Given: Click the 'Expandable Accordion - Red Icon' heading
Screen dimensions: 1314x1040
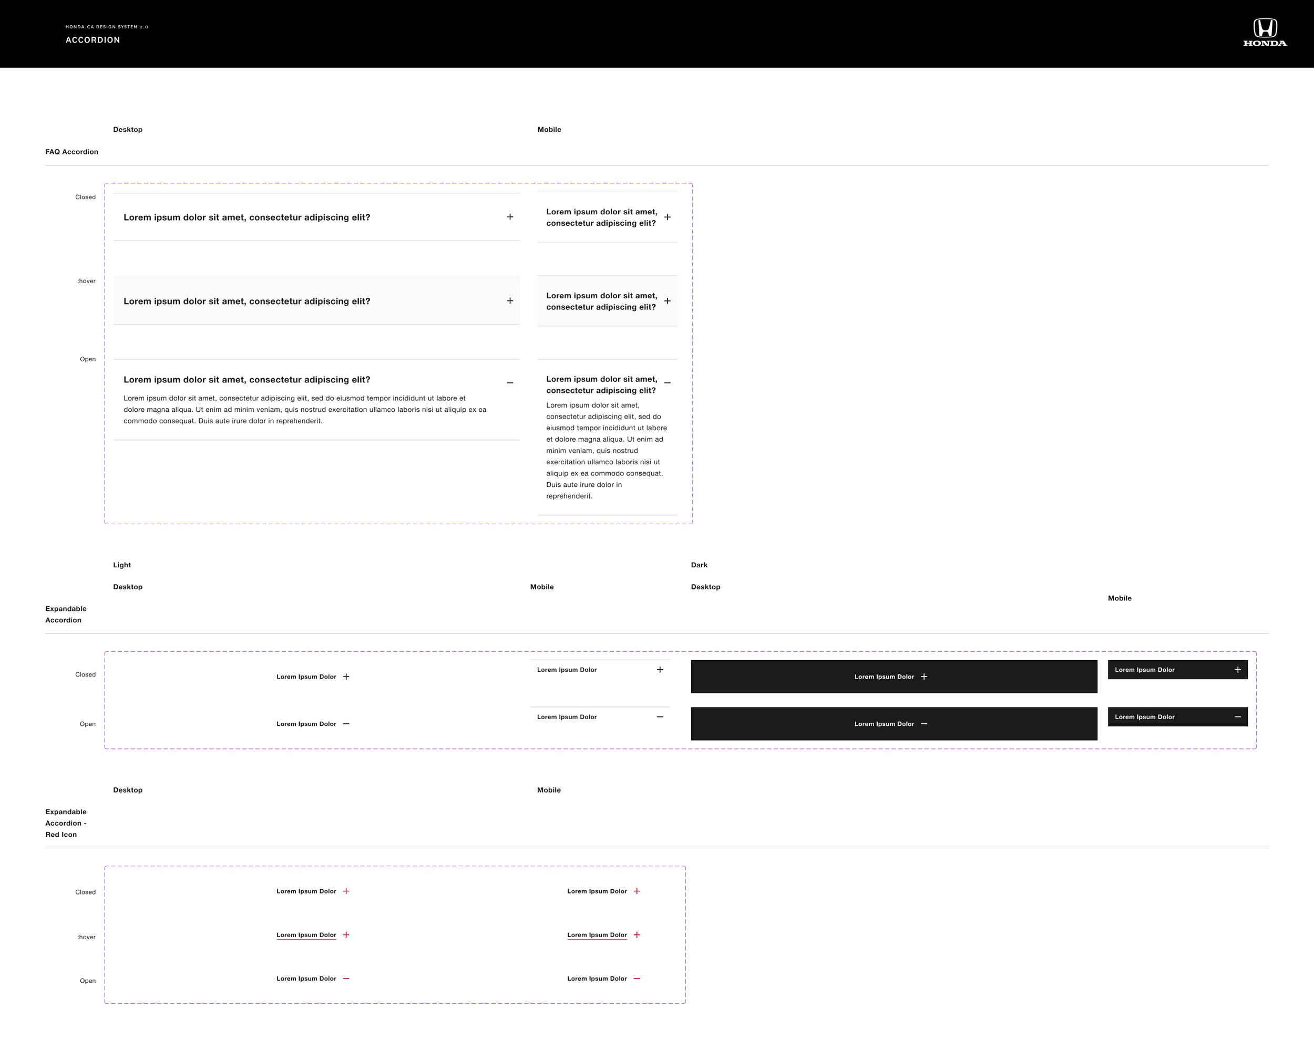Looking at the screenshot, I should (x=66, y=823).
